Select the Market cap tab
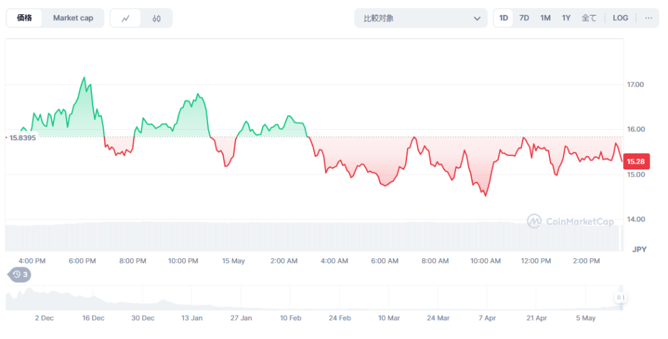Viewport: 668px width, 339px height. [73, 18]
